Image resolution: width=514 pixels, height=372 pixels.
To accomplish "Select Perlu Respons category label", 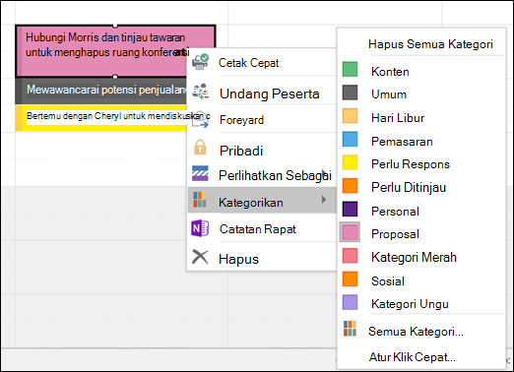I will (x=411, y=164).
